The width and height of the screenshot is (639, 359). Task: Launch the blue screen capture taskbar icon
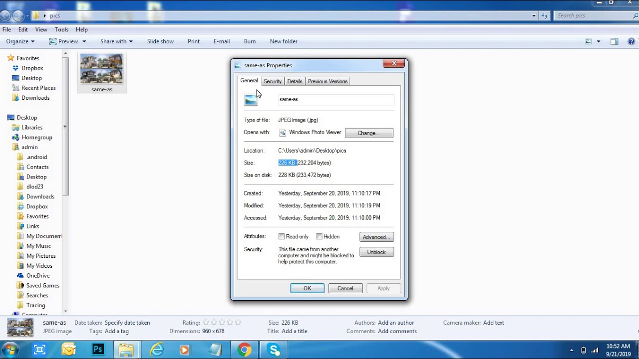(39, 350)
